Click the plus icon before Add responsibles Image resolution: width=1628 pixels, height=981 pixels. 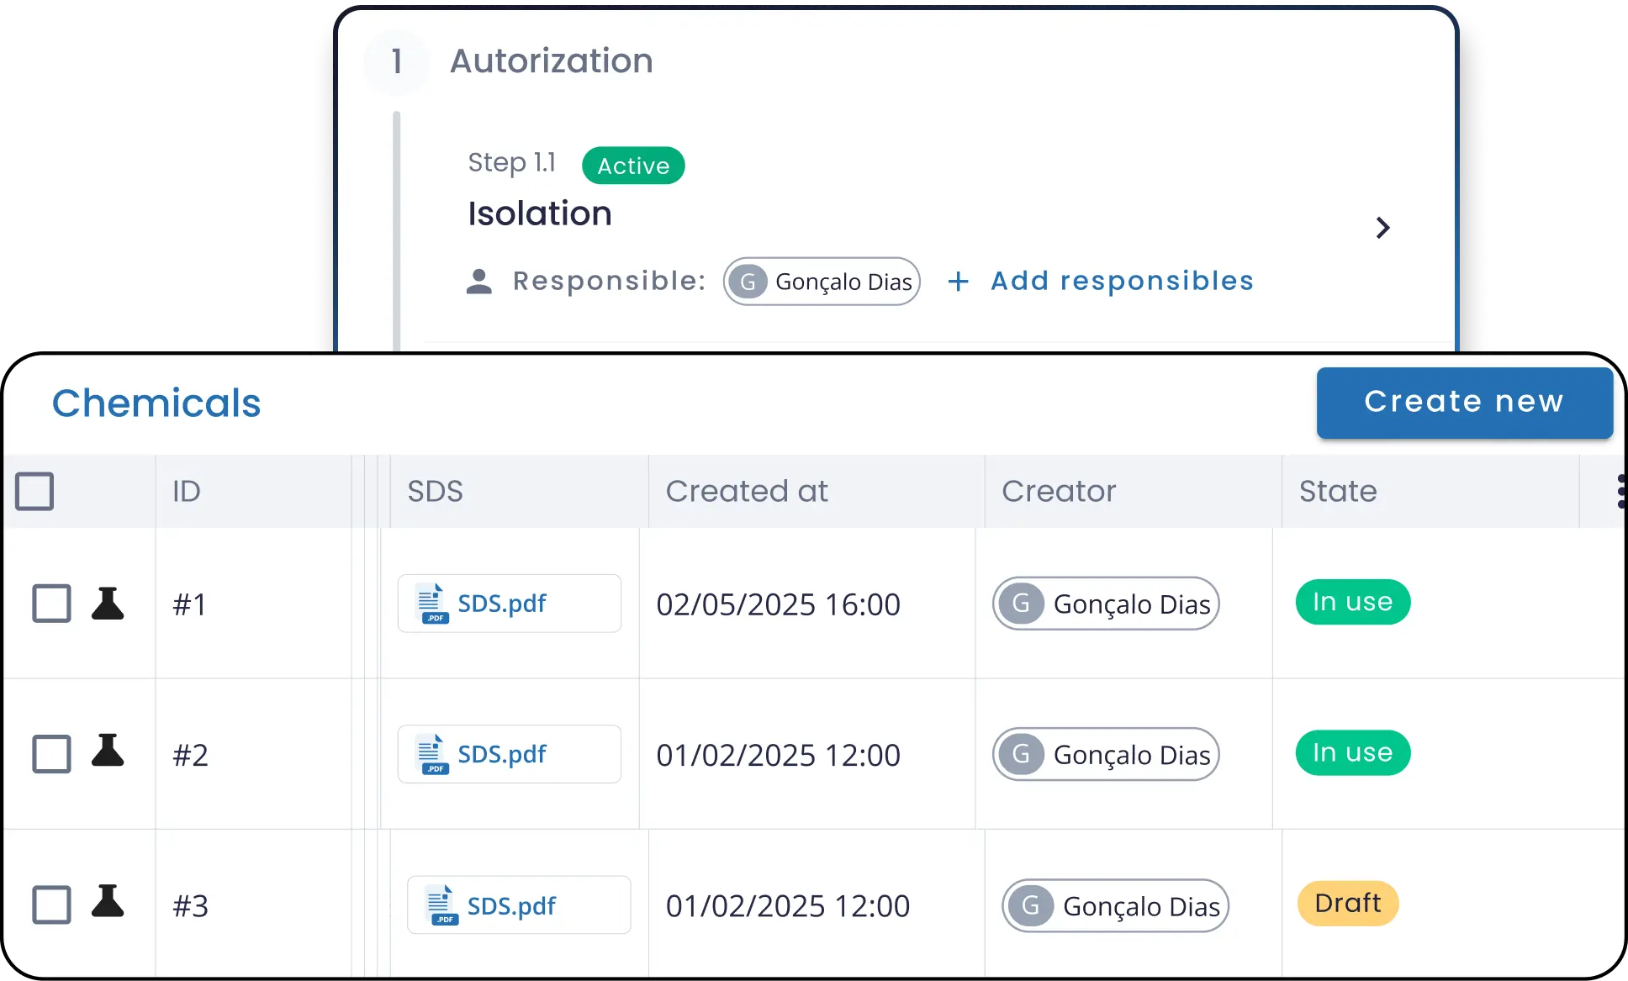click(958, 282)
